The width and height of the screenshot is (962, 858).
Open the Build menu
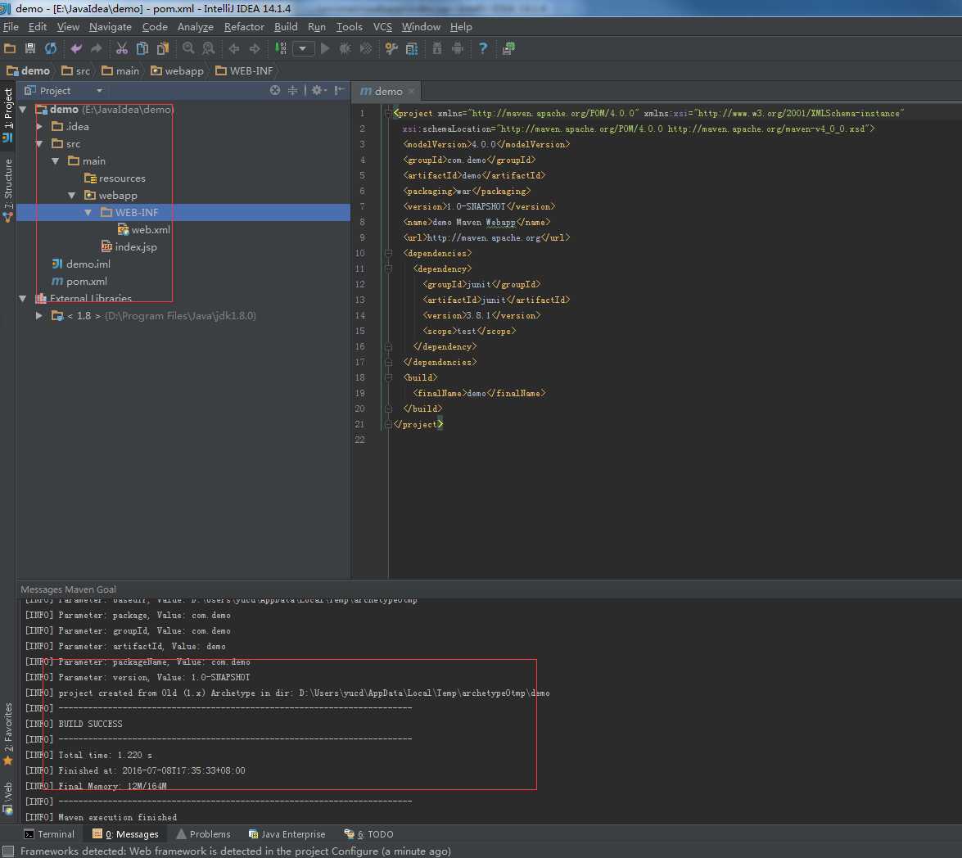pos(286,26)
